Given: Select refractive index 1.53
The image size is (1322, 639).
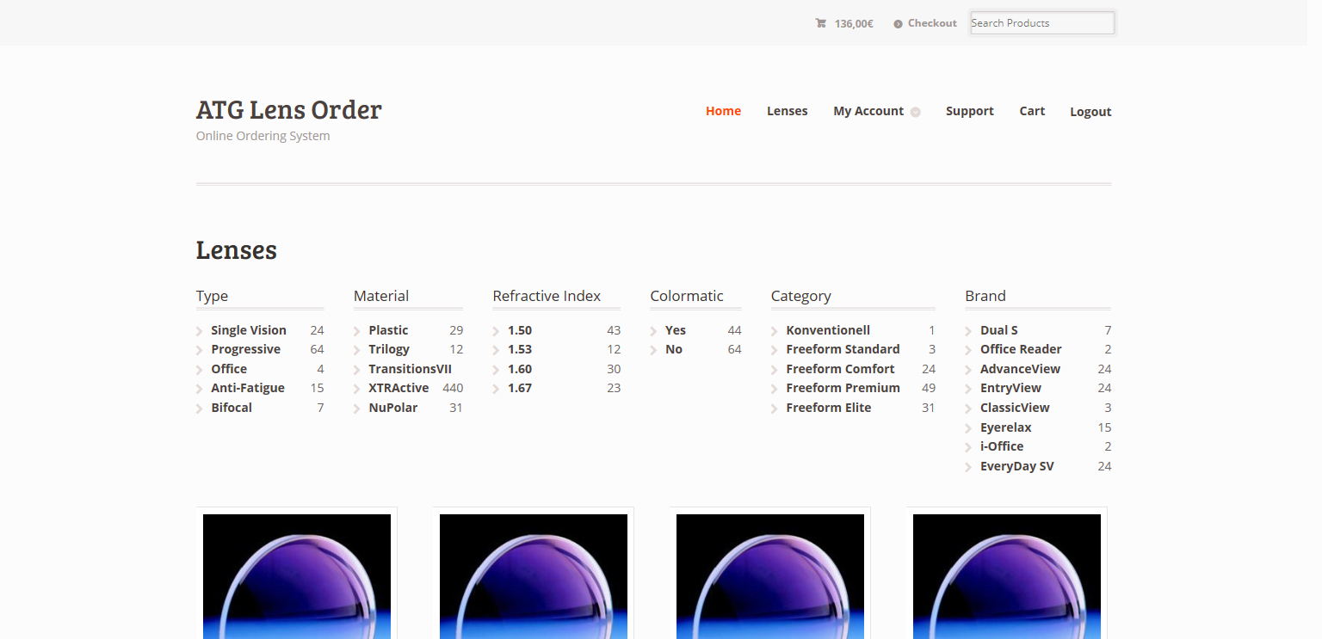Looking at the screenshot, I should coord(520,349).
